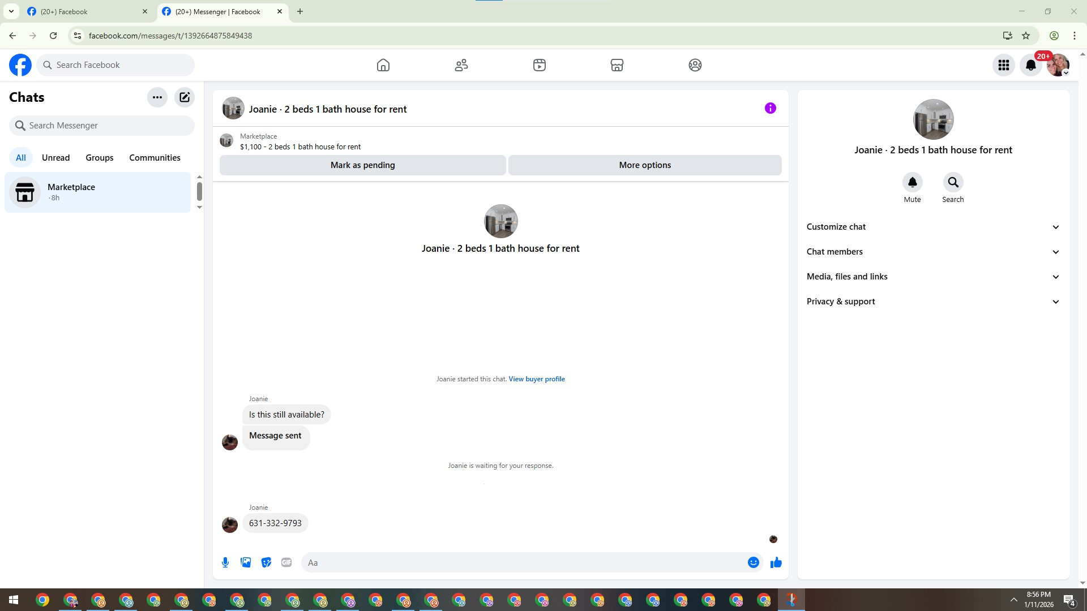
Task: Click the large listing photo in details panel
Action: 934,119
